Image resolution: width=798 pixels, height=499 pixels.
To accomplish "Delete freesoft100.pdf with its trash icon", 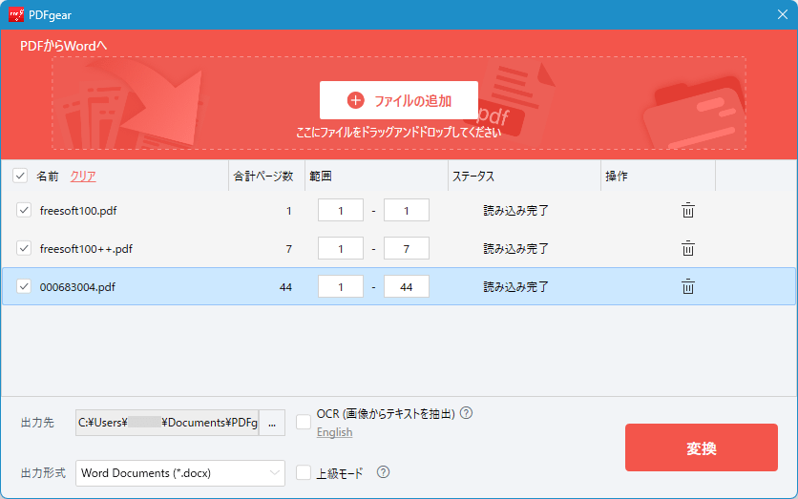I will click(687, 210).
